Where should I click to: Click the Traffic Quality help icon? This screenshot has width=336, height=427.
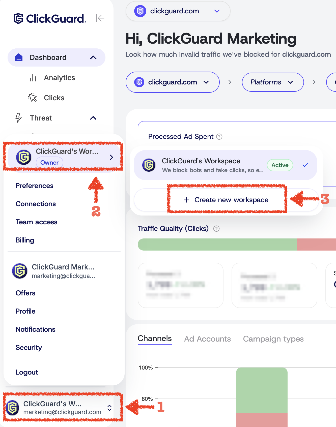(x=216, y=229)
